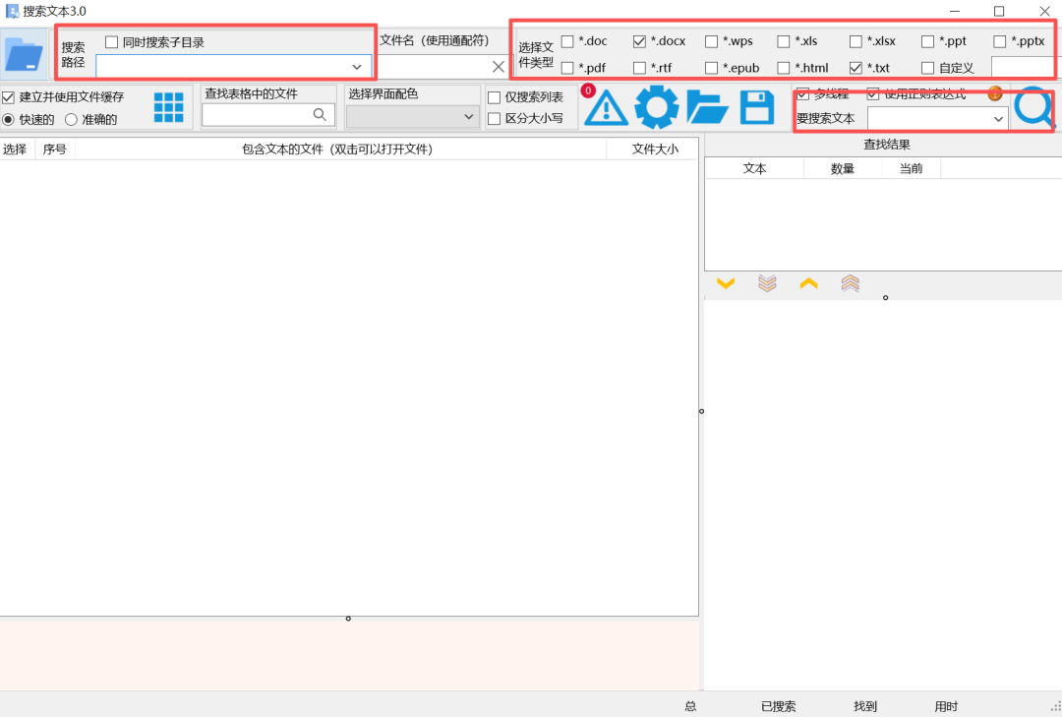Click the blue grid tiles icon
This screenshot has width=1062, height=717.
click(168, 107)
